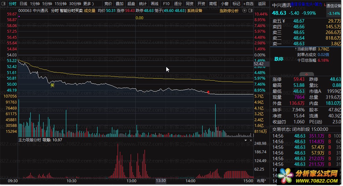The height and width of the screenshot is (186, 343).
Task: Toggle 简框 simple frame mode
Action: (x=213, y=4)
